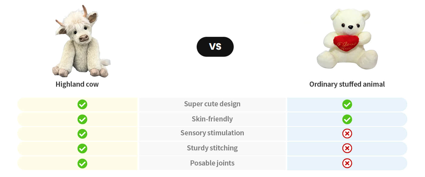The height and width of the screenshot is (177, 425).
Task: Click ordinary stuffed animal check for Skin-friendly
Action: point(347,119)
